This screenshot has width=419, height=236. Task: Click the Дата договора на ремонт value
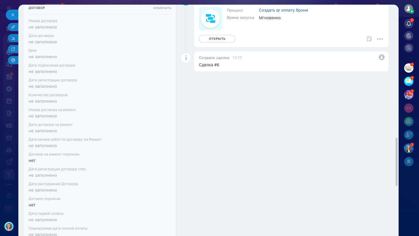(x=43, y=131)
